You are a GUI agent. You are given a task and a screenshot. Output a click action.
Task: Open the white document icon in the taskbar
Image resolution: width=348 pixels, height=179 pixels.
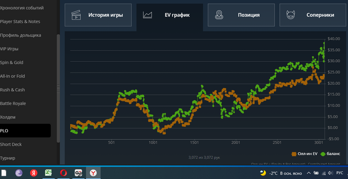tap(3, 173)
